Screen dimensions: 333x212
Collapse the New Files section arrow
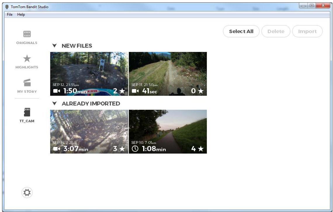(55, 46)
